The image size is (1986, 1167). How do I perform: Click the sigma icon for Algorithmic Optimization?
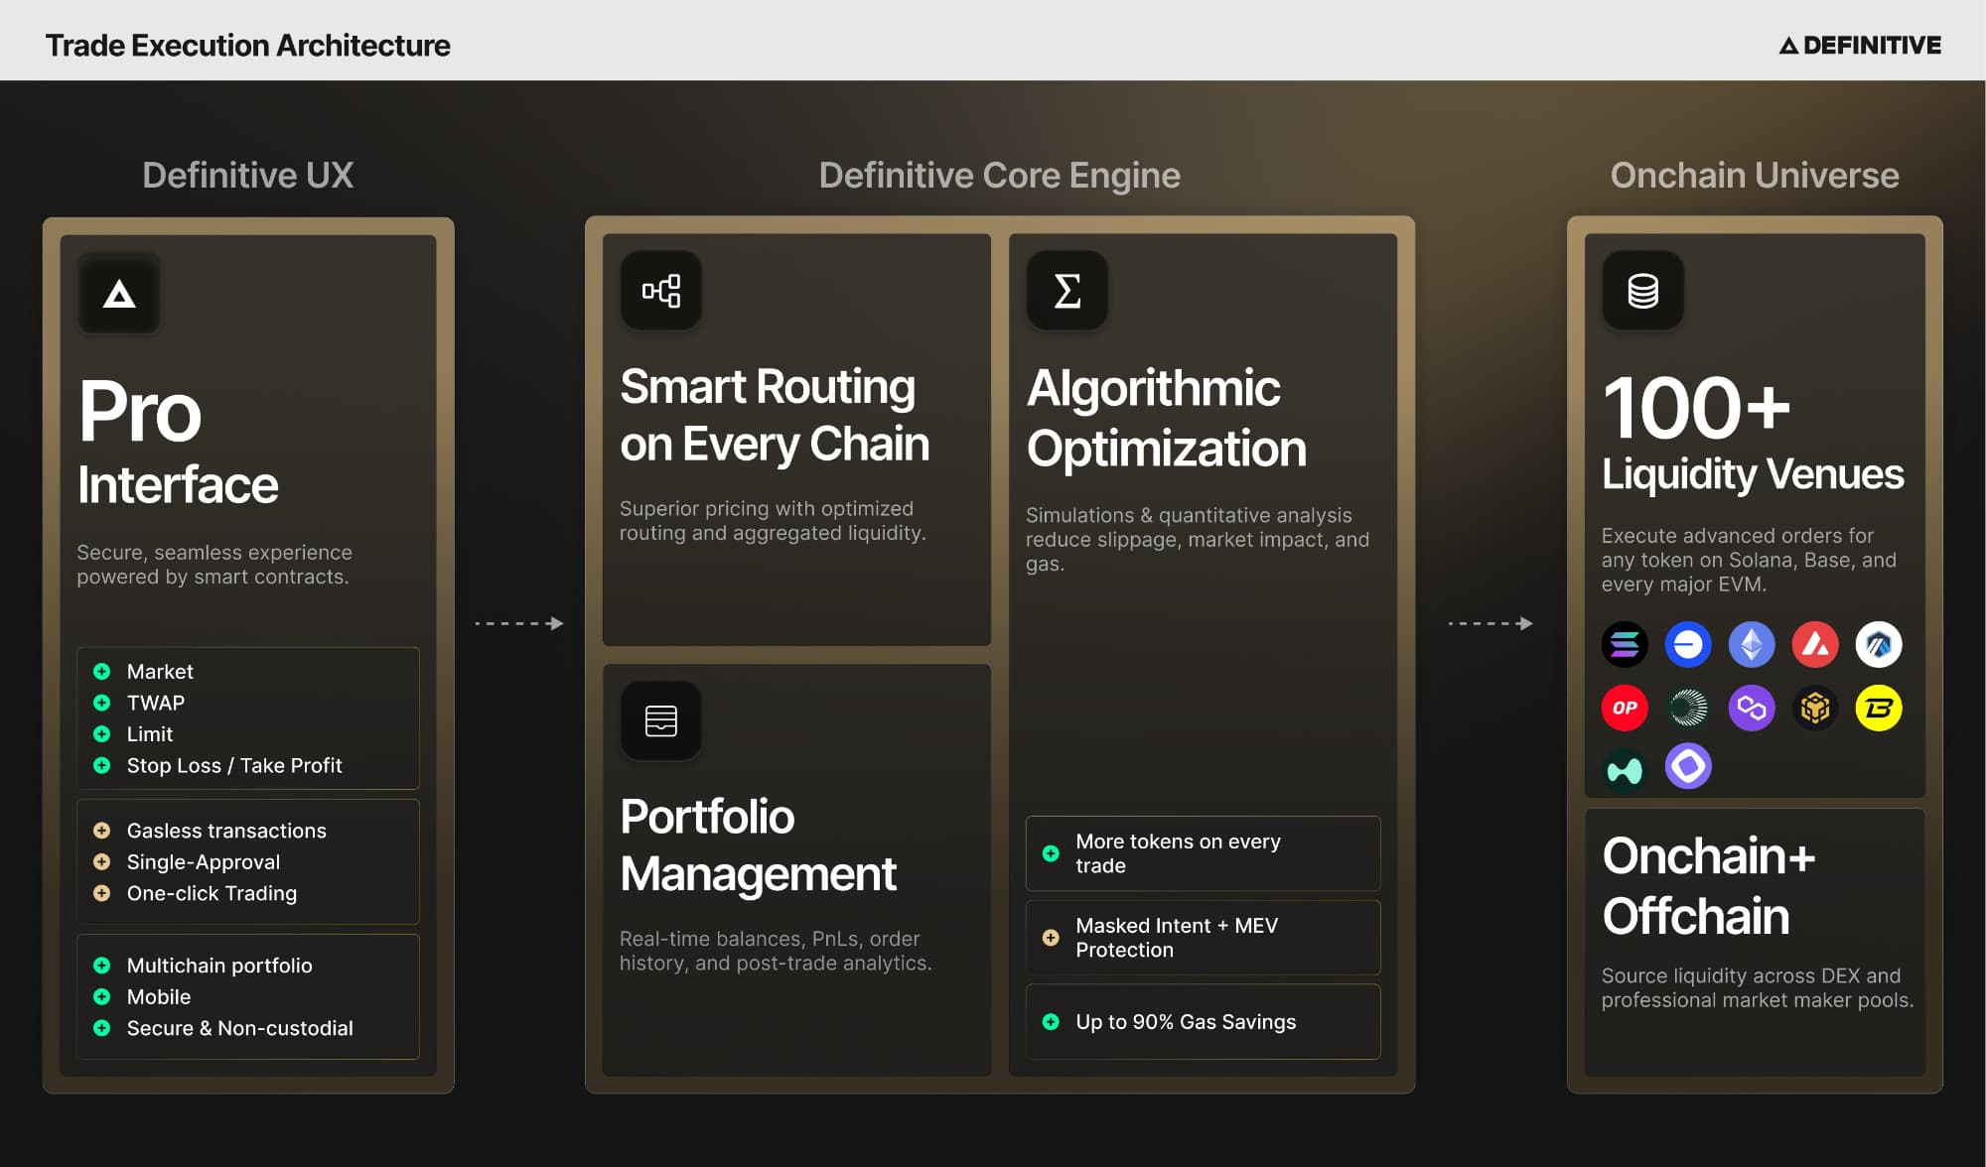1067,291
